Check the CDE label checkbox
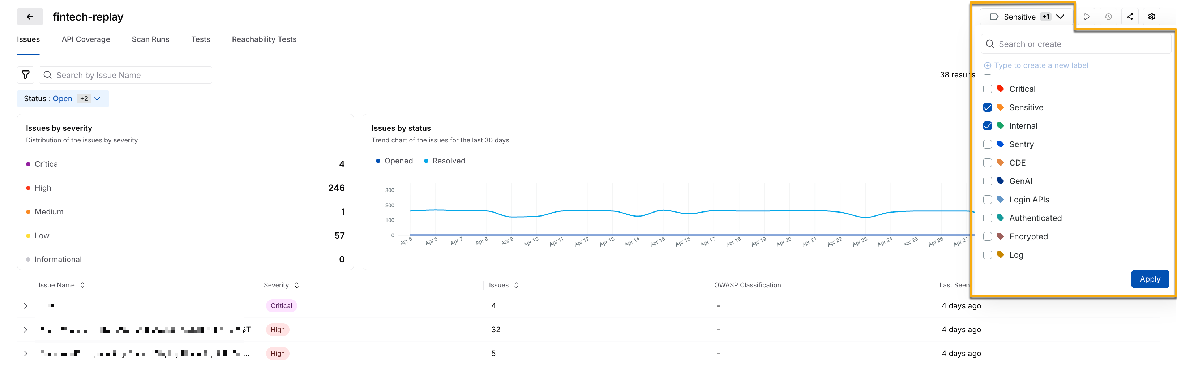1177x368 pixels. click(987, 163)
